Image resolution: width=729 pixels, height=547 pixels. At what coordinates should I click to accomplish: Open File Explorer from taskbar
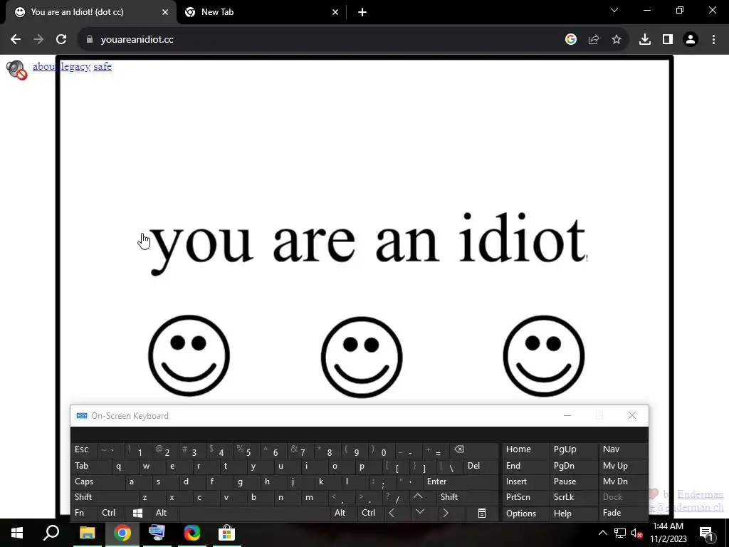coord(87,533)
